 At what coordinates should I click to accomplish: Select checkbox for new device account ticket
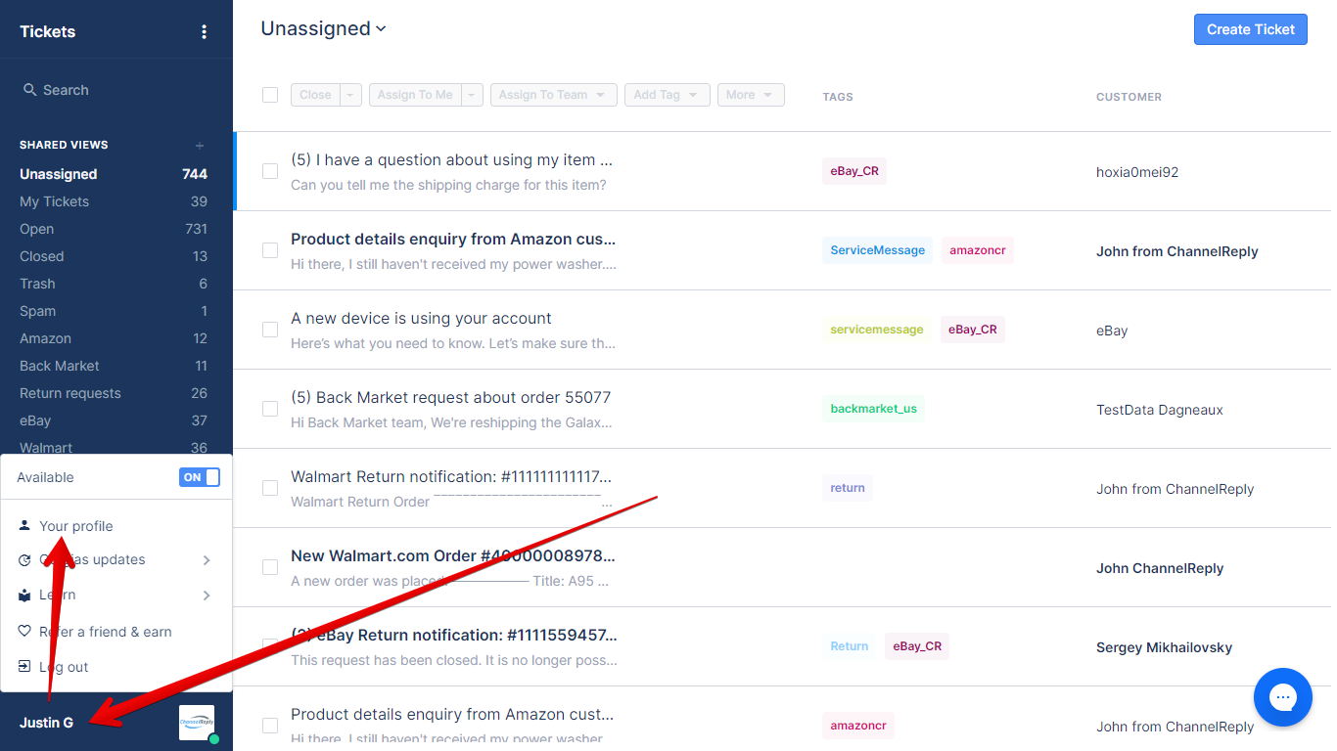(x=270, y=330)
